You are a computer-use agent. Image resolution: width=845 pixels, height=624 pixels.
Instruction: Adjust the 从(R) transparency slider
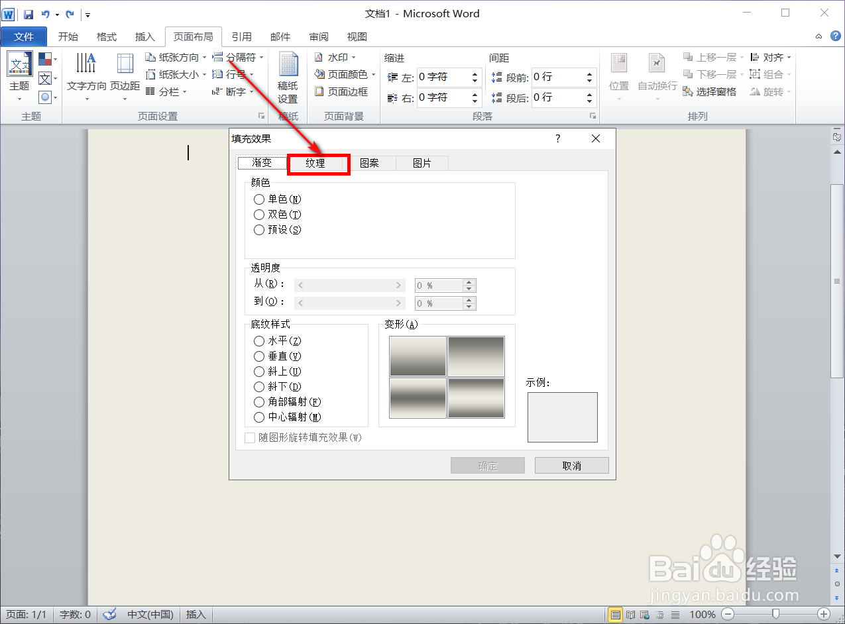pyautogui.click(x=349, y=285)
